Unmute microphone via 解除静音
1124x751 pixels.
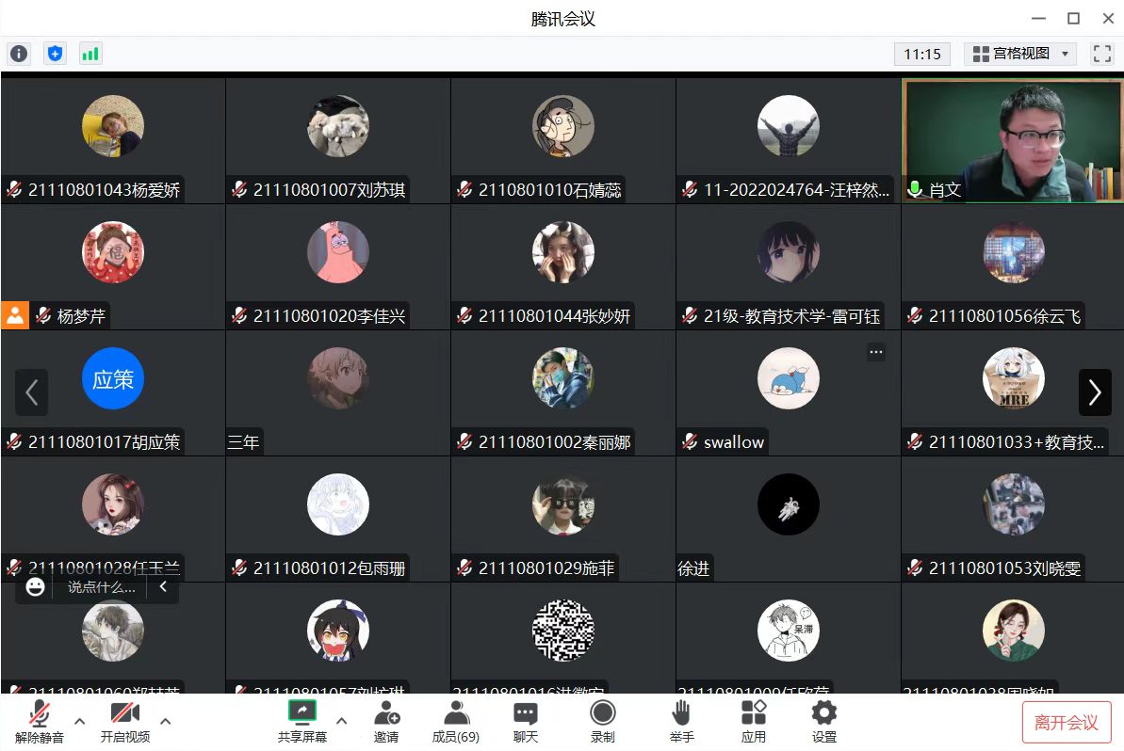tap(40, 722)
